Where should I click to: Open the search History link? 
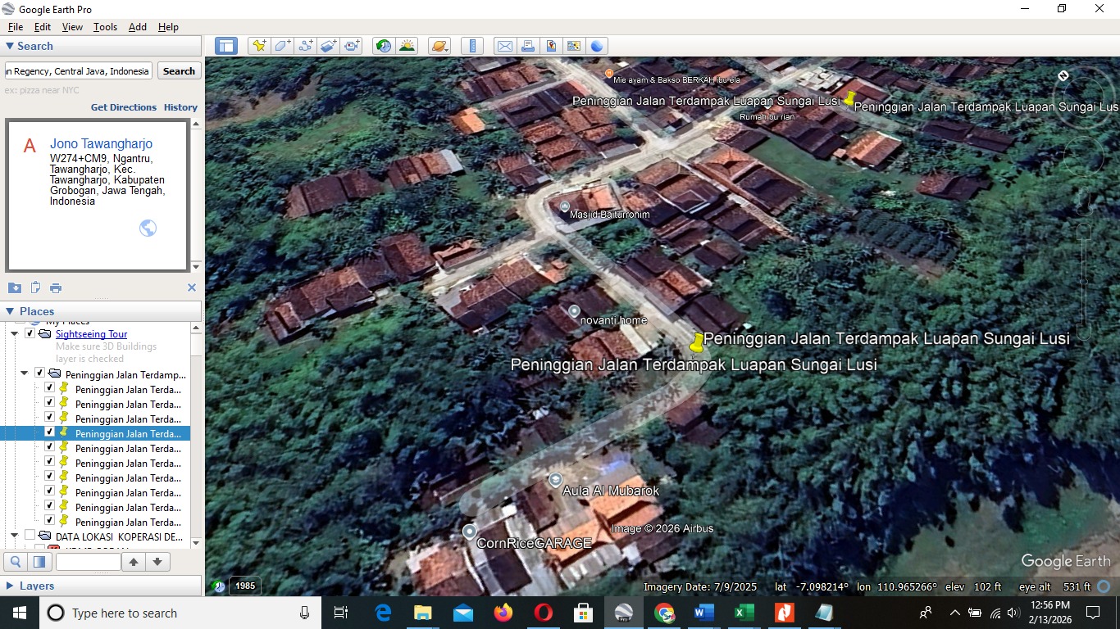180,107
